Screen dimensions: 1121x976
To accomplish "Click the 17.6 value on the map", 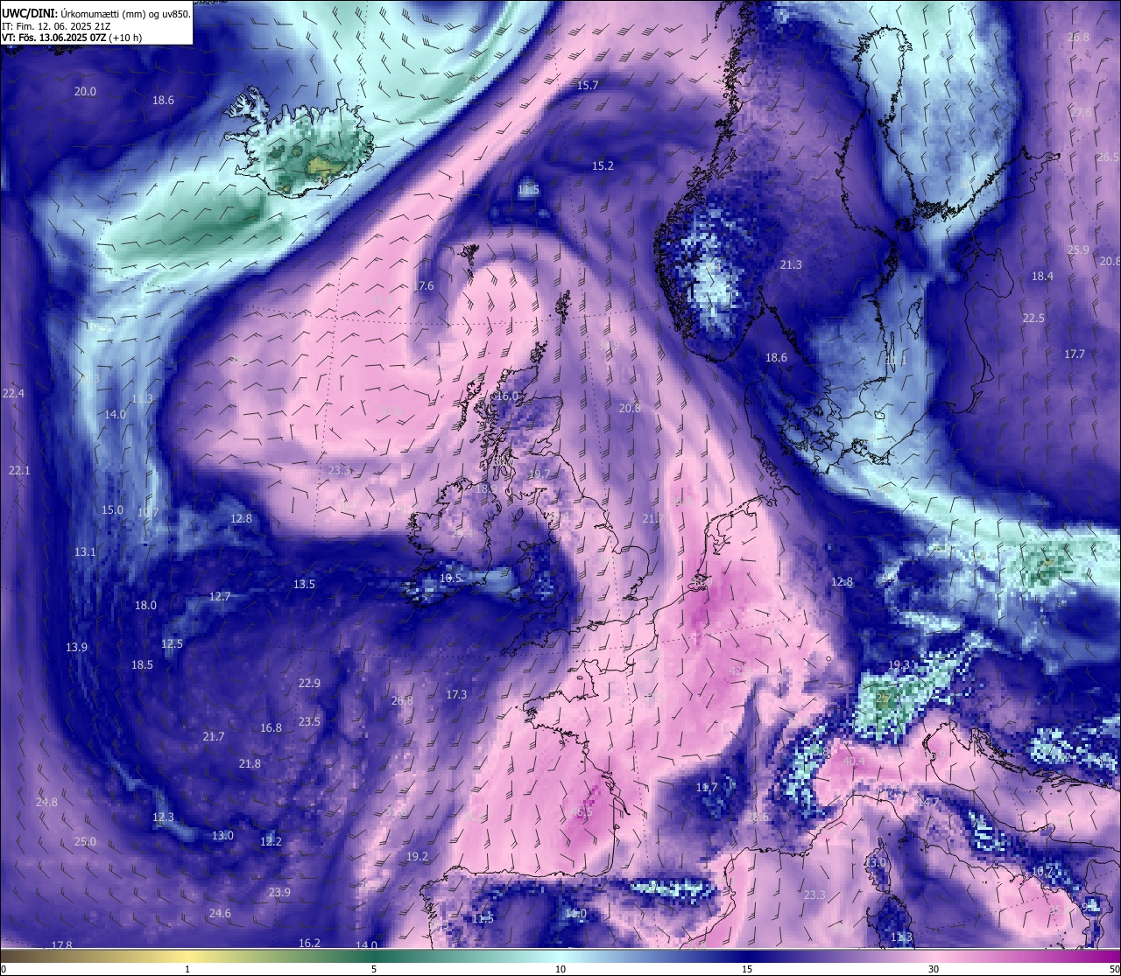I will tap(423, 286).
